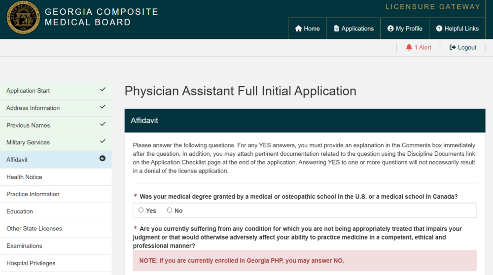Image resolution: width=493 pixels, height=275 pixels.
Task: Go to the Examinations section
Action: (24, 246)
